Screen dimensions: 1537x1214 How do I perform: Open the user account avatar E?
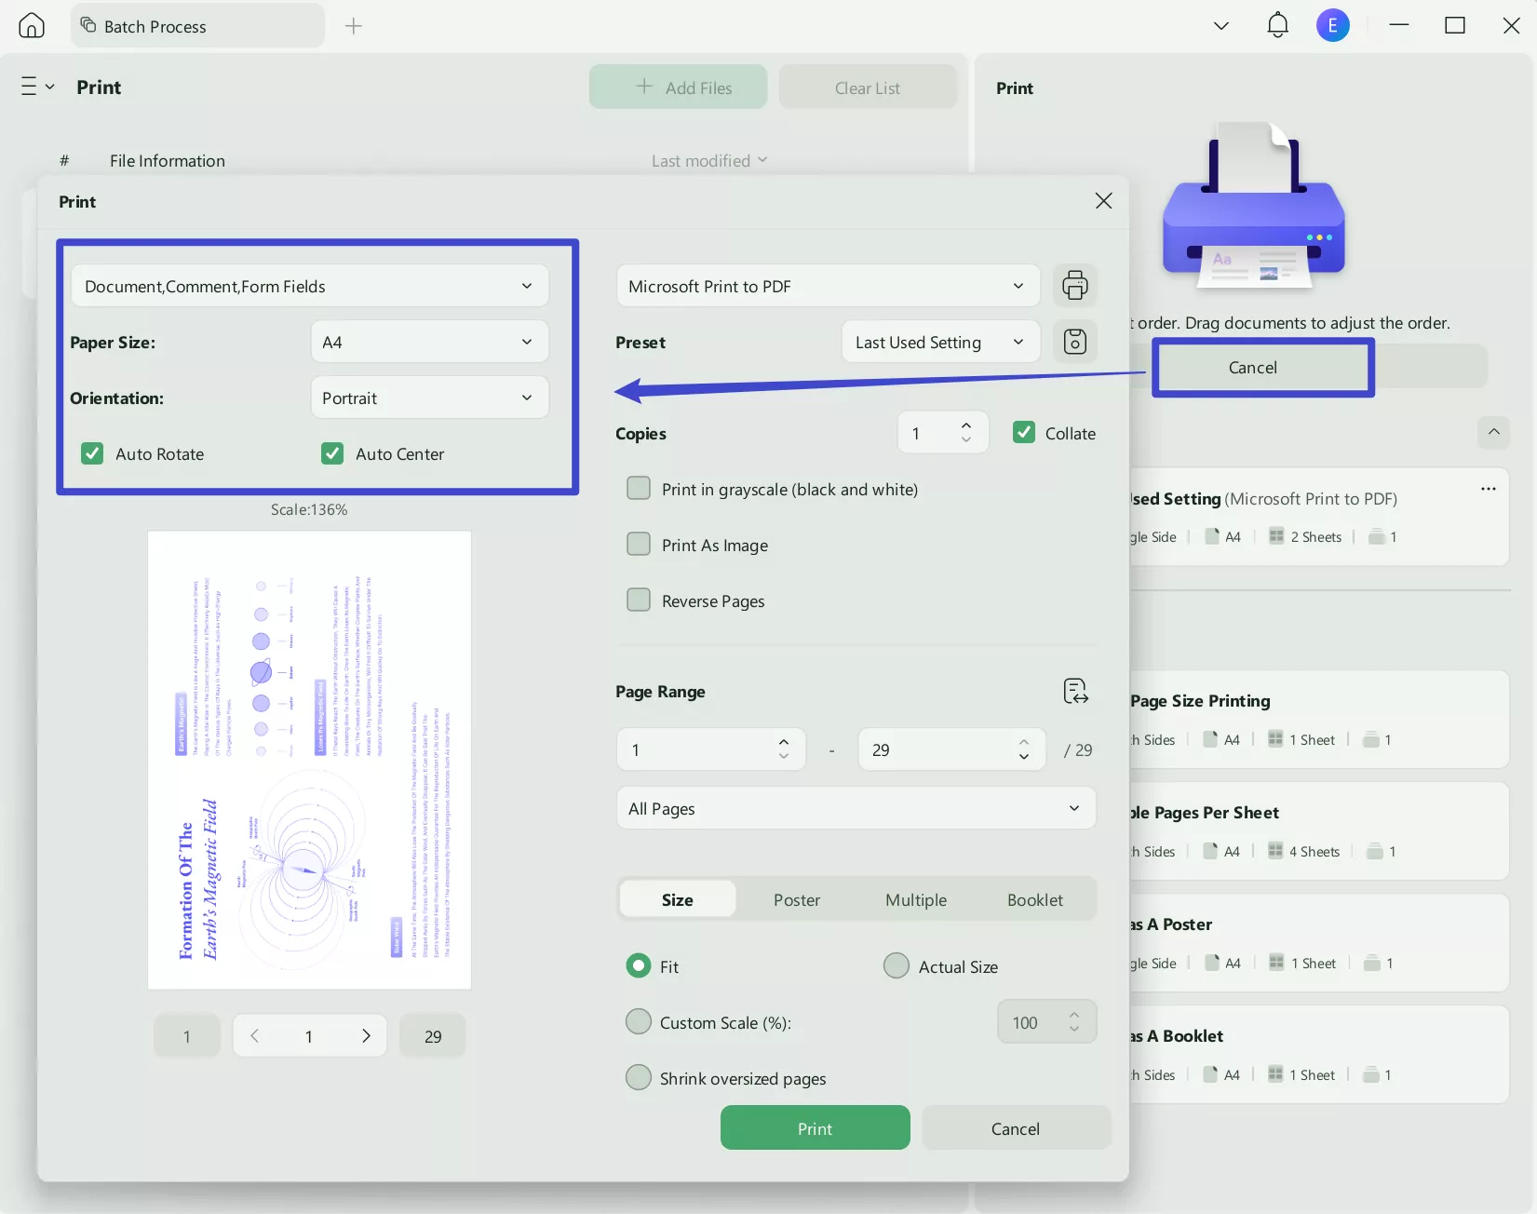click(x=1332, y=25)
